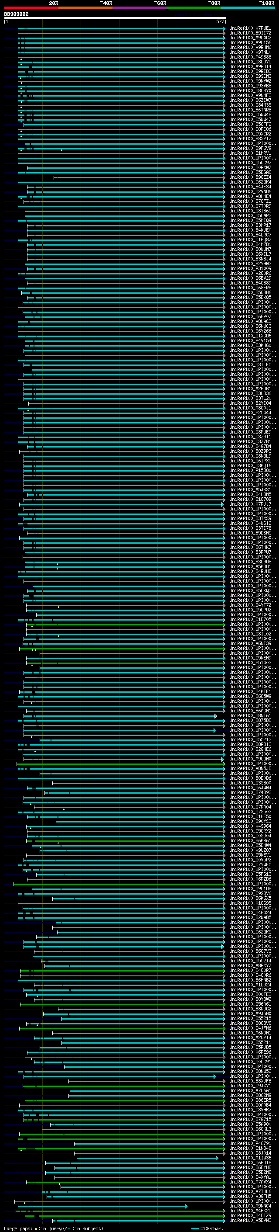Click the green alignment bar of UniRef100_P51403
Screen dimensions: 279x1232
126,663
